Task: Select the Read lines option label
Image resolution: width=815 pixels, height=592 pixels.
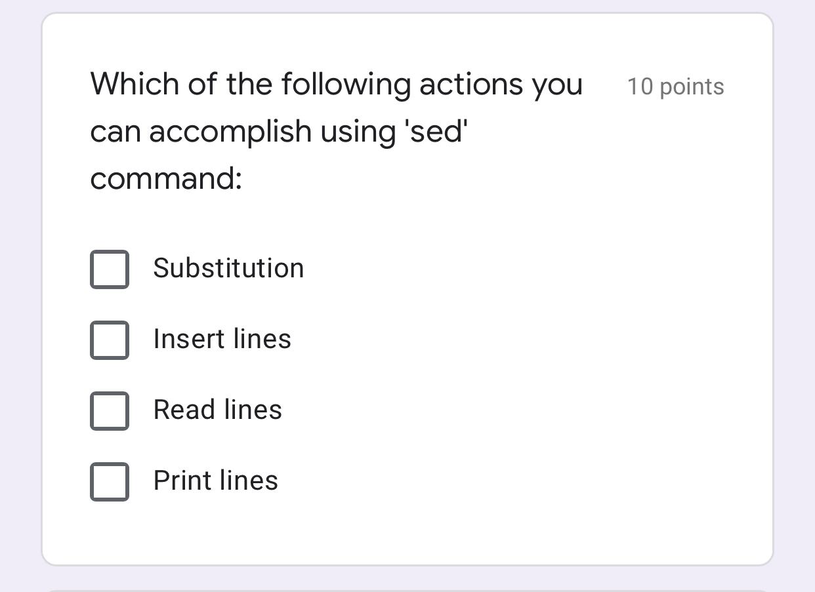Action: click(218, 410)
